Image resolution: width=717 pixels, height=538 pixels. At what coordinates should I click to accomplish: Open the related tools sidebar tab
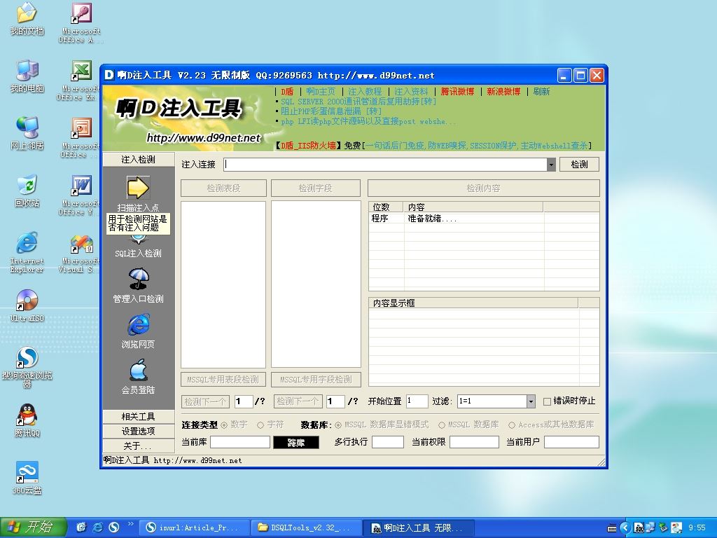[139, 416]
